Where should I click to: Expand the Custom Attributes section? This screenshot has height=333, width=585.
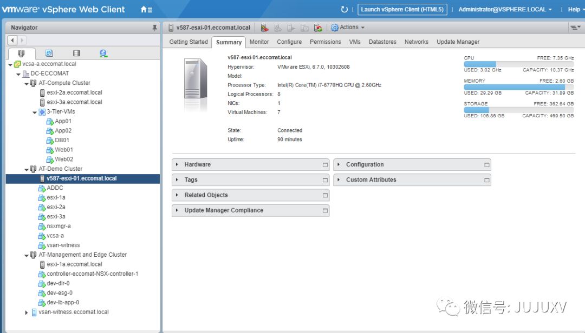tap(339, 179)
